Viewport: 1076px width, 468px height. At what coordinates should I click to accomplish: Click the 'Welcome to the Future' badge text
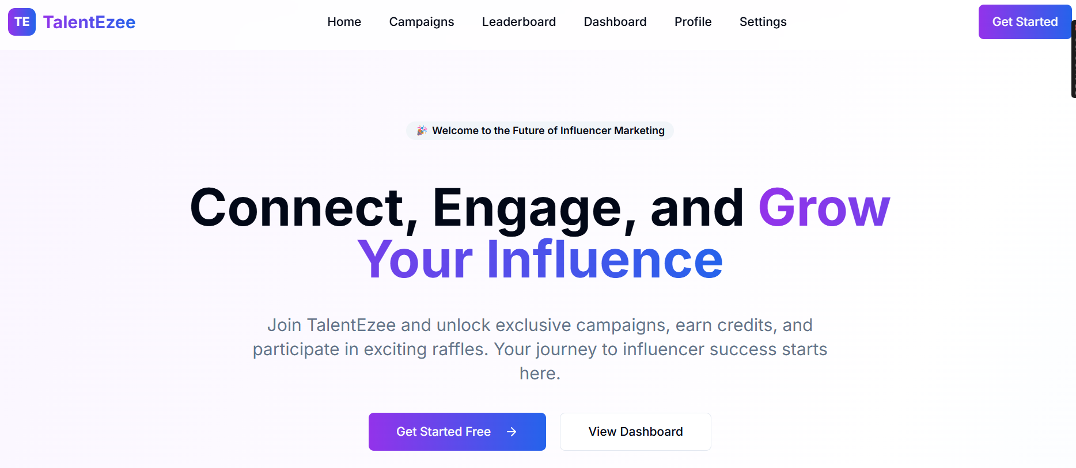pyautogui.click(x=548, y=131)
